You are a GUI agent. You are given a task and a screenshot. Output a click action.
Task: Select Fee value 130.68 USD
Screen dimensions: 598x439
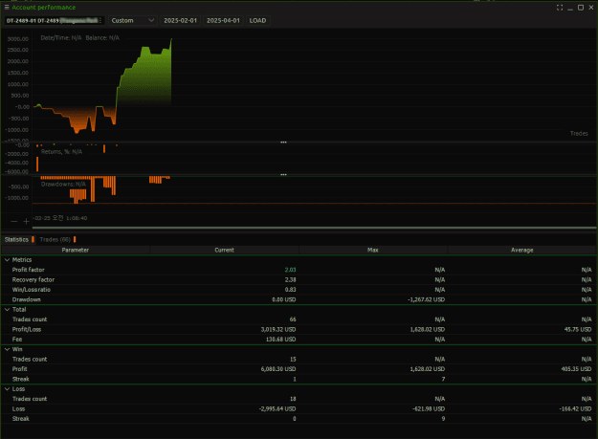tap(280, 340)
